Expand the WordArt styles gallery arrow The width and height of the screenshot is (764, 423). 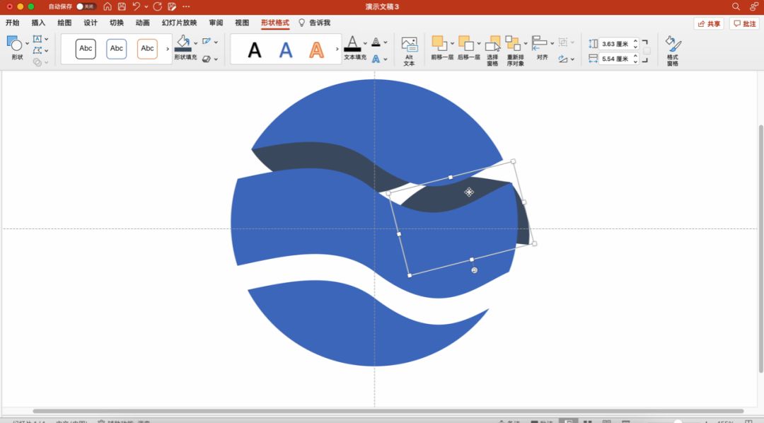tap(337, 49)
